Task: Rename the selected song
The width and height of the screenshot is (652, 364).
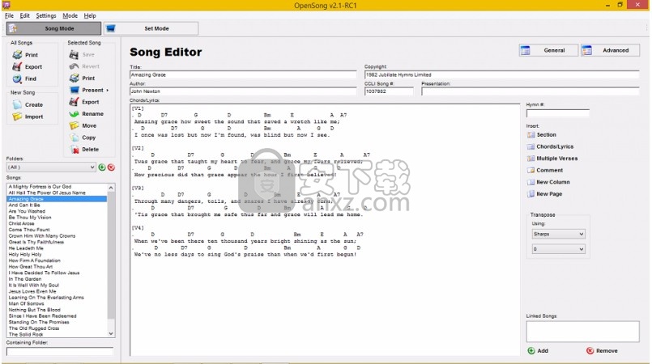Action: pyautogui.click(x=87, y=114)
